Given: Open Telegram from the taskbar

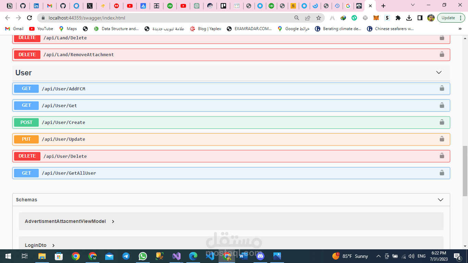Looking at the screenshot, I should 126,256.
